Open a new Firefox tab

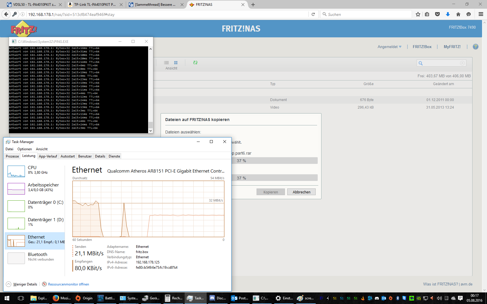[253, 5]
